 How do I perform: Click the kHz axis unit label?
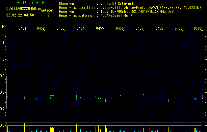coord(3,27)
